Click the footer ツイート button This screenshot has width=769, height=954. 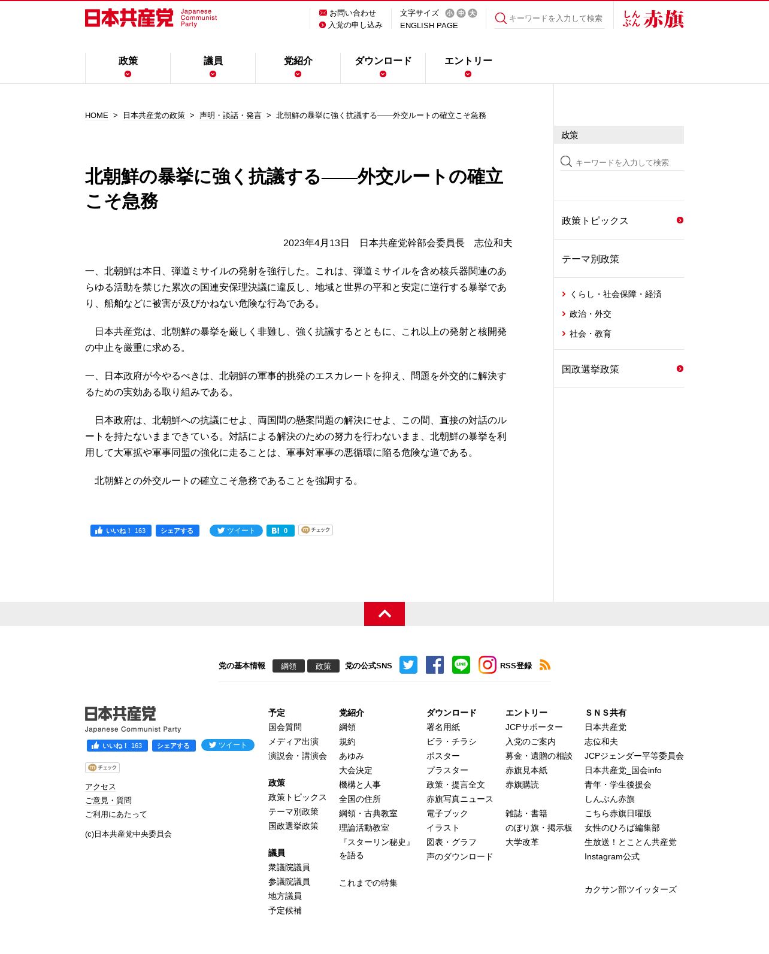pyautogui.click(x=228, y=745)
